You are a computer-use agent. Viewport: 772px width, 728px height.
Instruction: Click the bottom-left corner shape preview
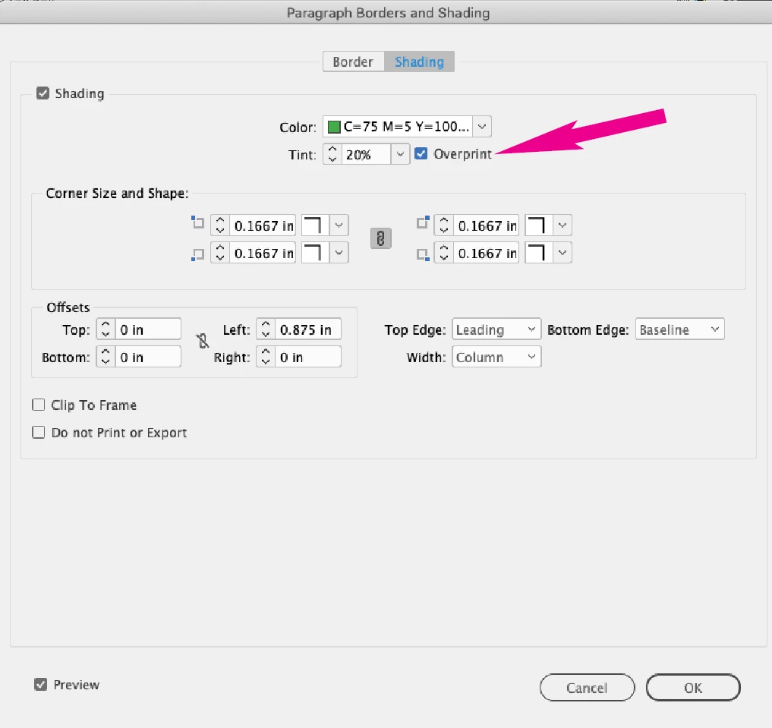click(x=315, y=253)
